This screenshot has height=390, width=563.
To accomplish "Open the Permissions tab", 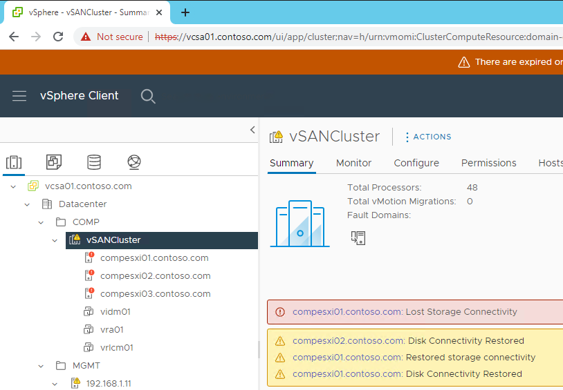I will 489,163.
